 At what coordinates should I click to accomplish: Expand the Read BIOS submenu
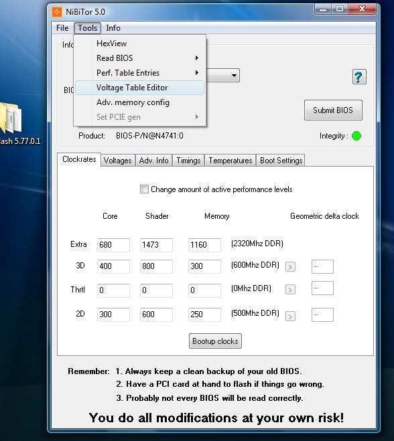139,58
